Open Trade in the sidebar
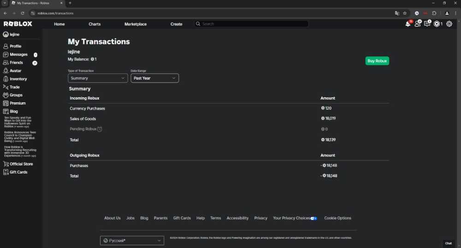The width and height of the screenshot is (461, 248). 14,87
